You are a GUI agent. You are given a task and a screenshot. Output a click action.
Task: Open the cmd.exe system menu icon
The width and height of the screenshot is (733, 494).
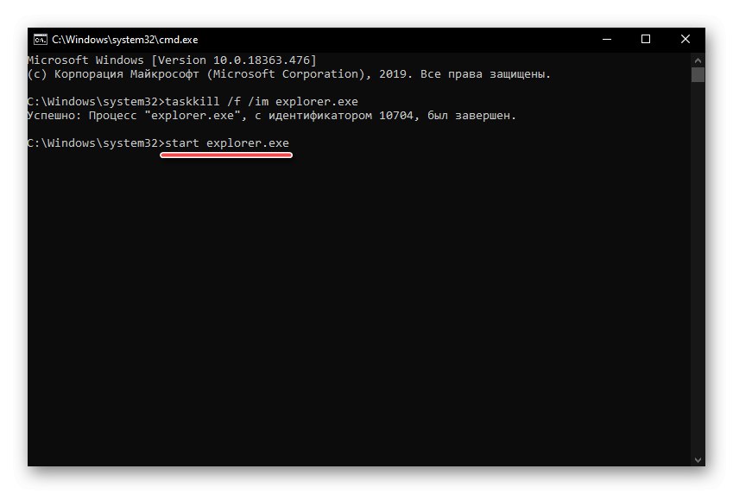coord(40,39)
